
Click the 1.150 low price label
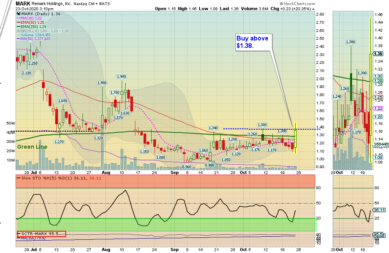click(144, 152)
